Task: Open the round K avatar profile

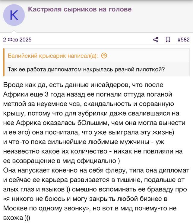Action: click(14, 15)
